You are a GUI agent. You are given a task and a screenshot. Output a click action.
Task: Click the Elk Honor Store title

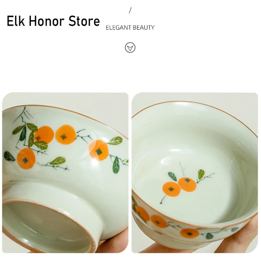[53, 21]
